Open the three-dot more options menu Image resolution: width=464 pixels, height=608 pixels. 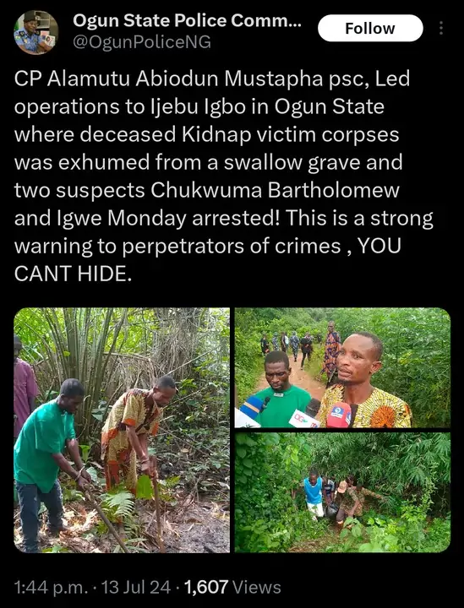click(441, 29)
